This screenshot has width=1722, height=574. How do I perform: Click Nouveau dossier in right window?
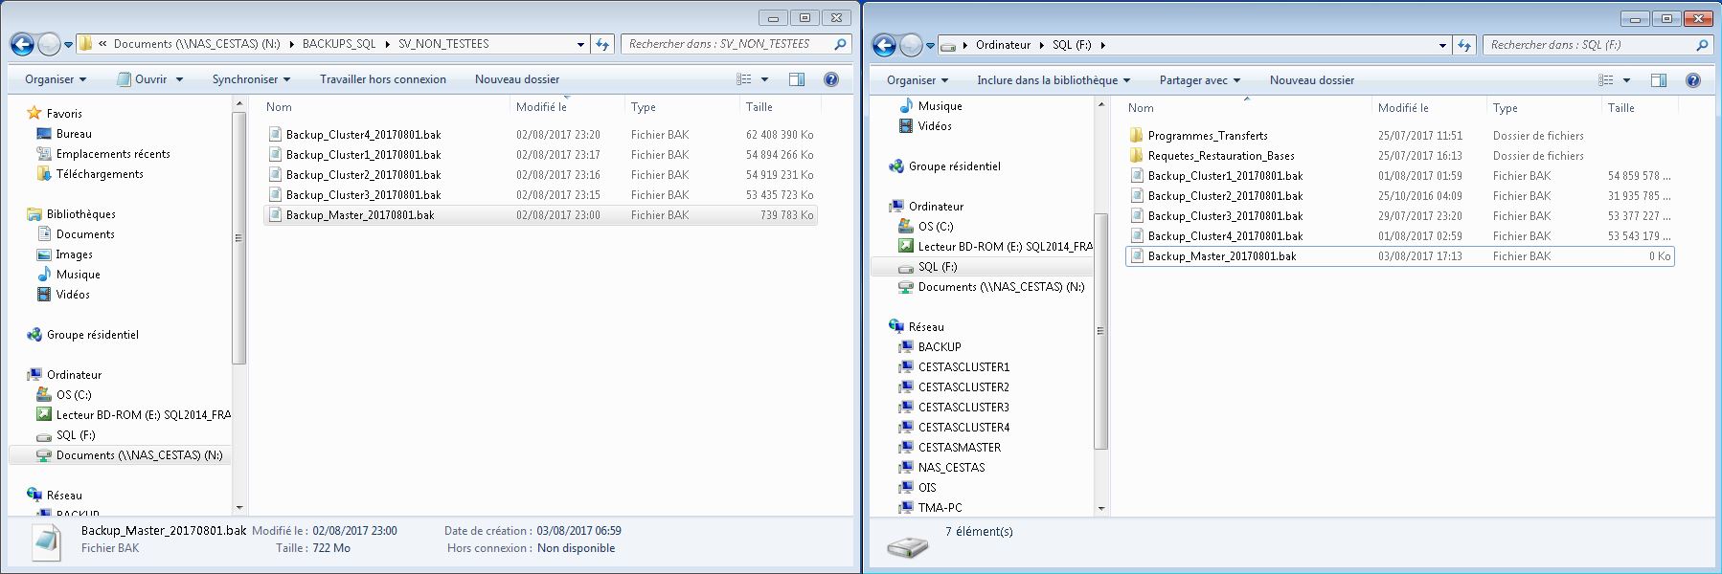pos(1311,80)
